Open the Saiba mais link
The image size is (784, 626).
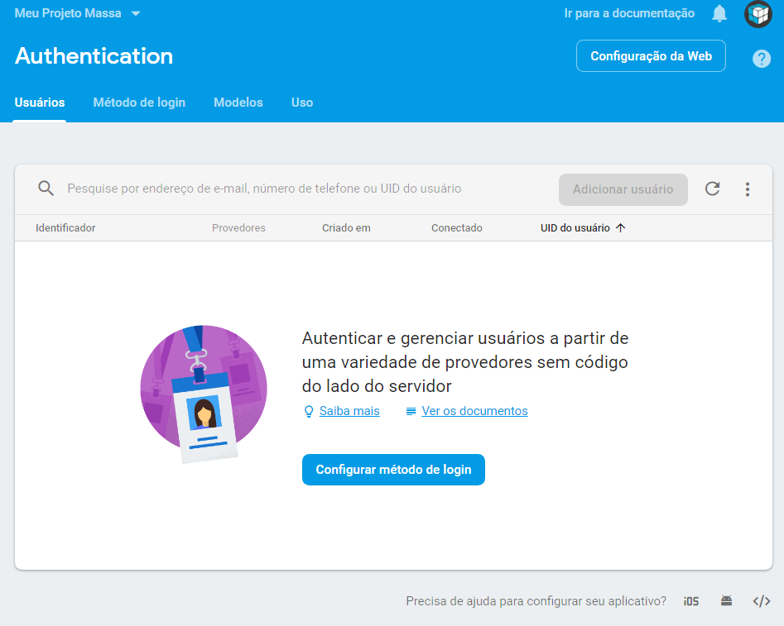pyautogui.click(x=349, y=411)
